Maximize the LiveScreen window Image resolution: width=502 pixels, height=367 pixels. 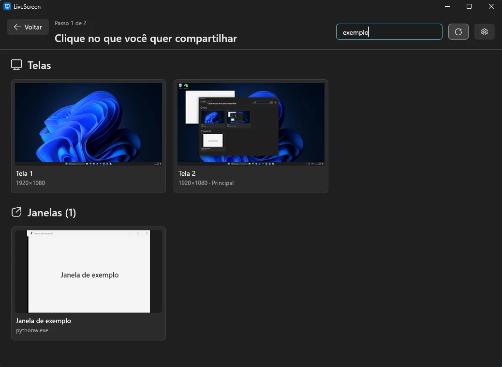(469, 6)
